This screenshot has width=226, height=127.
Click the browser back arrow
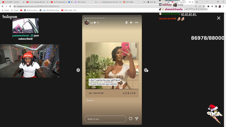coord(2,6)
